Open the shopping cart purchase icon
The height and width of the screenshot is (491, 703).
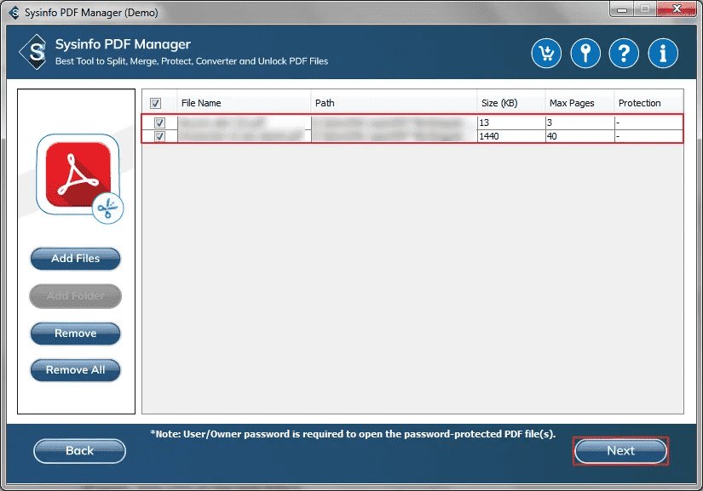pos(546,54)
